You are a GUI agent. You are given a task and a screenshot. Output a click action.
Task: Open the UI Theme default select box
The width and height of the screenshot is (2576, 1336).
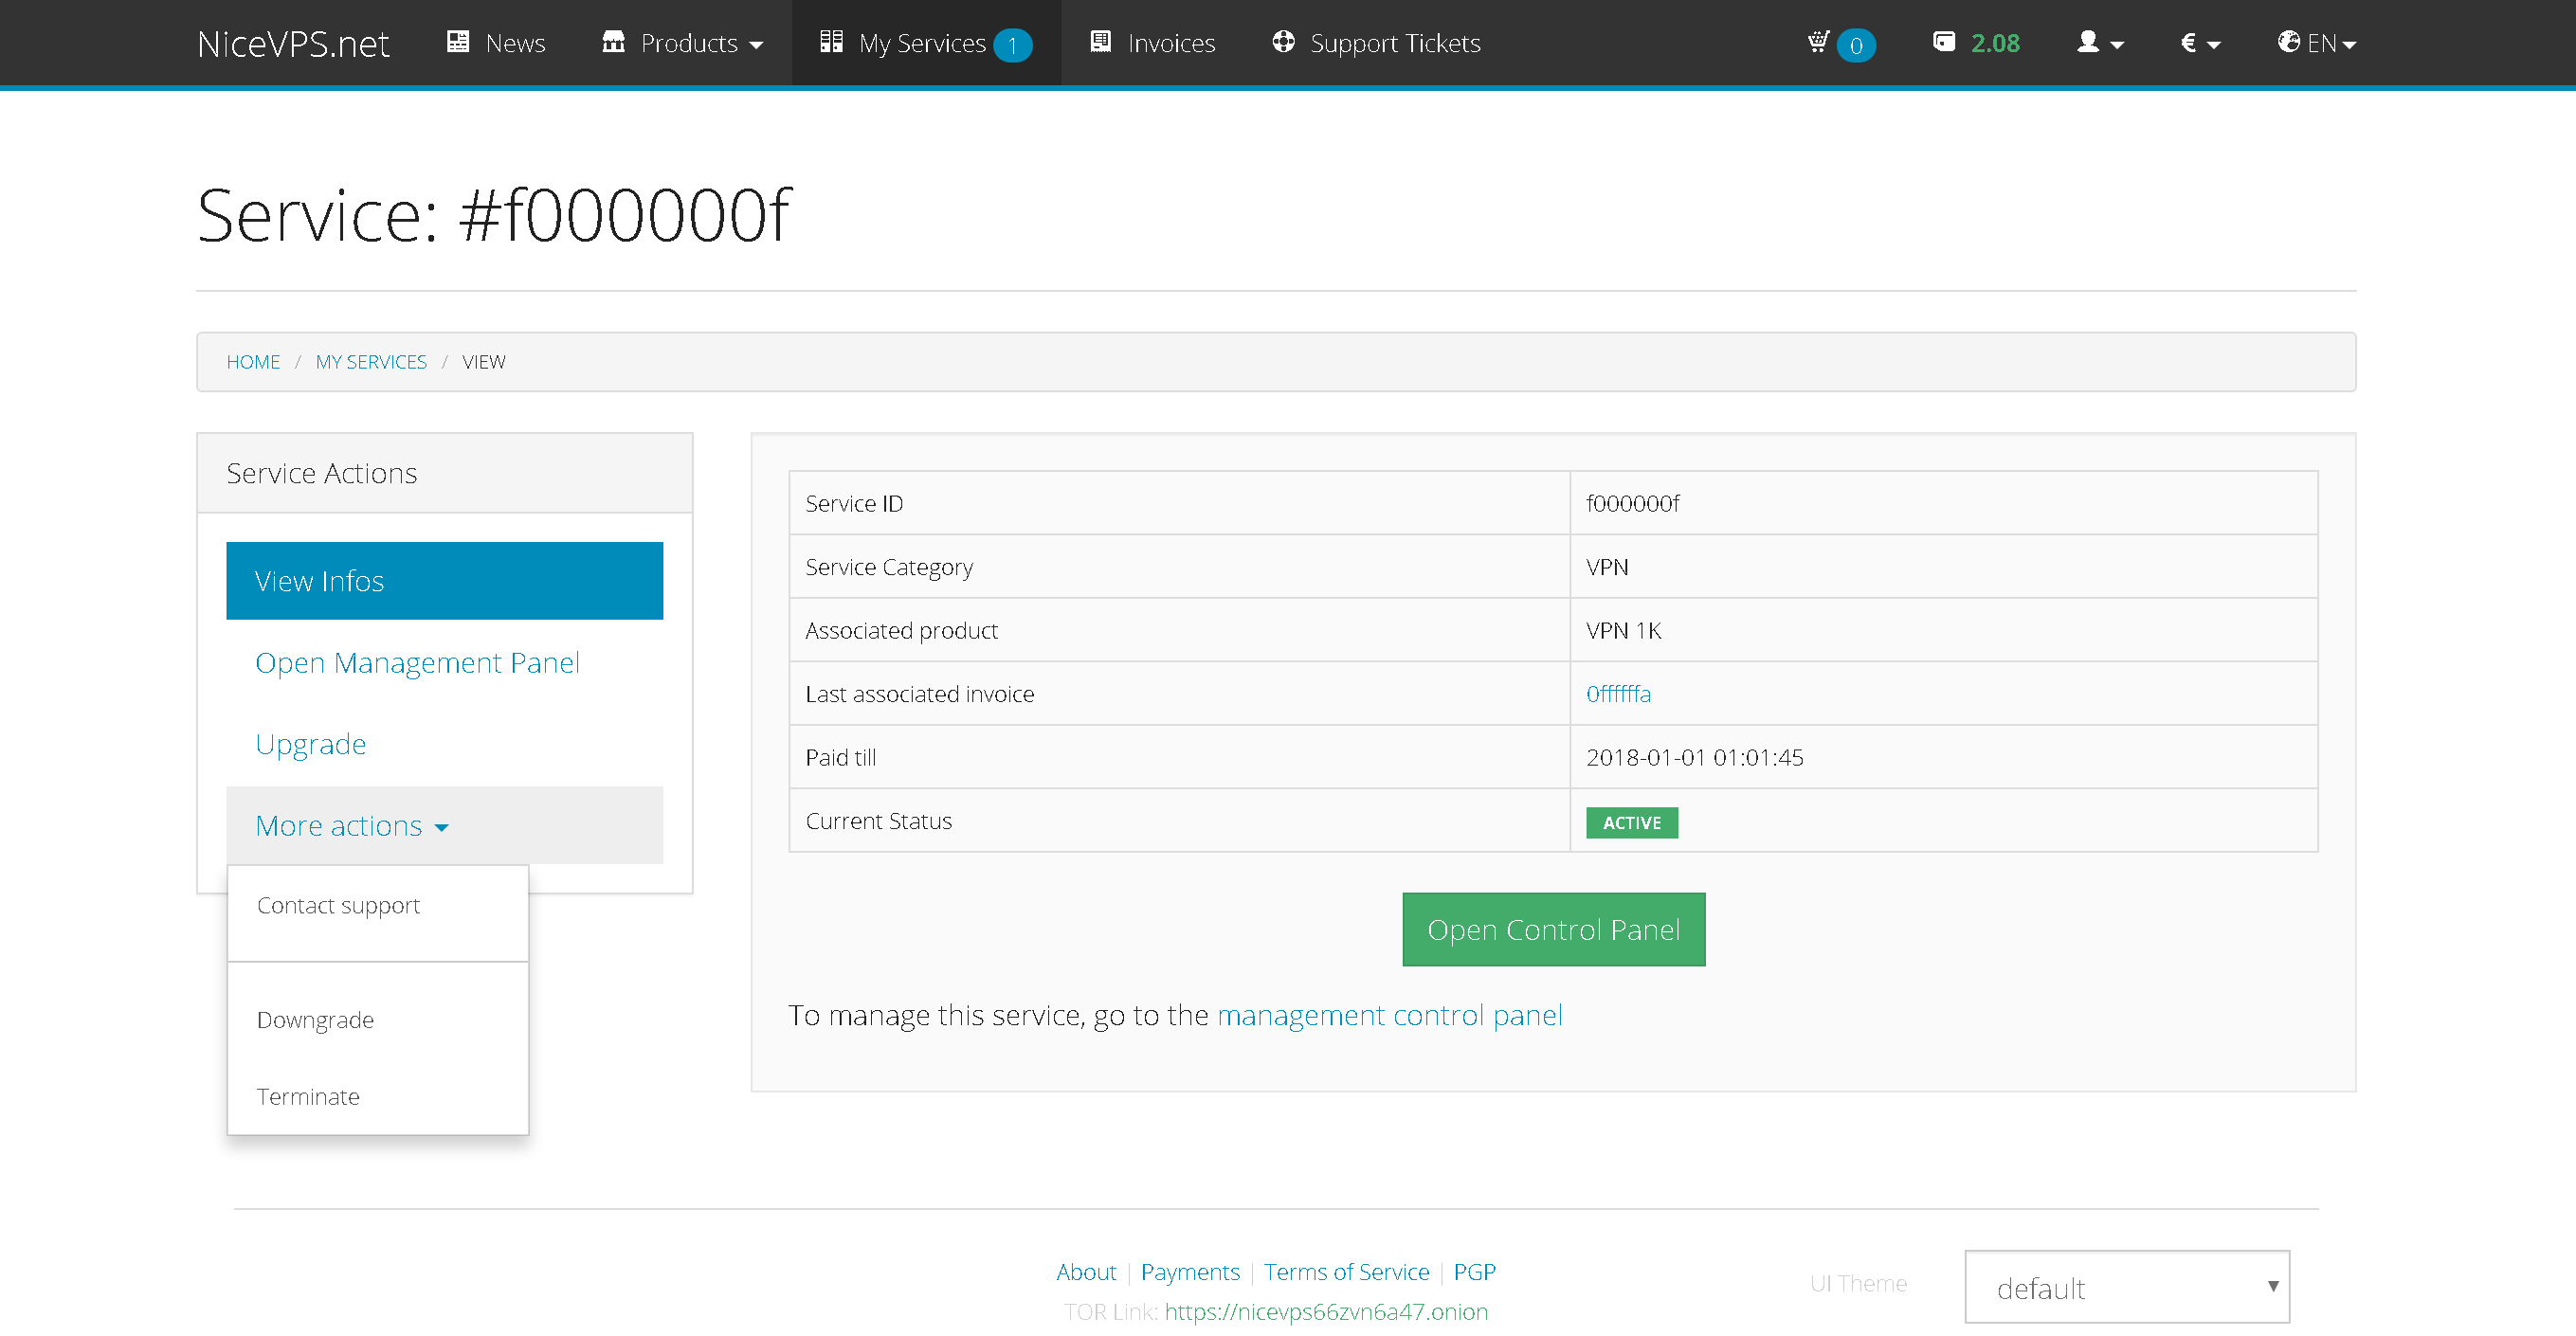pos(2126,1287)
